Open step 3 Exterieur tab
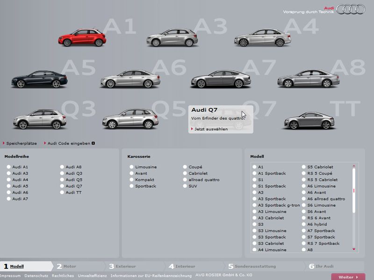This screenshot has height=280, width=374. click(135, 266)
